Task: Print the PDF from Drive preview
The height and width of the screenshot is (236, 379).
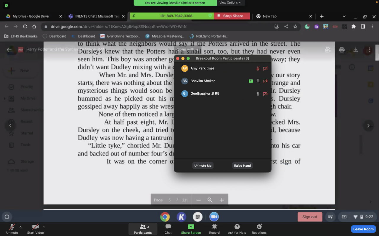Action: click(x=342, y=50)
